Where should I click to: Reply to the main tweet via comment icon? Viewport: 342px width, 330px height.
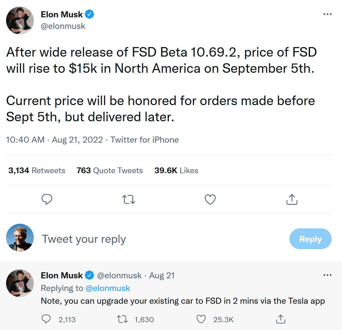click(47, 199)
